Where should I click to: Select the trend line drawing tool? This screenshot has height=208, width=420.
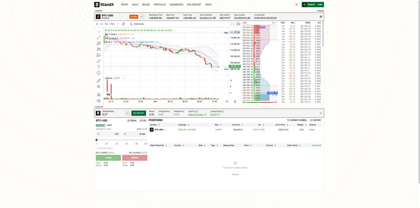tap(99, 37)
